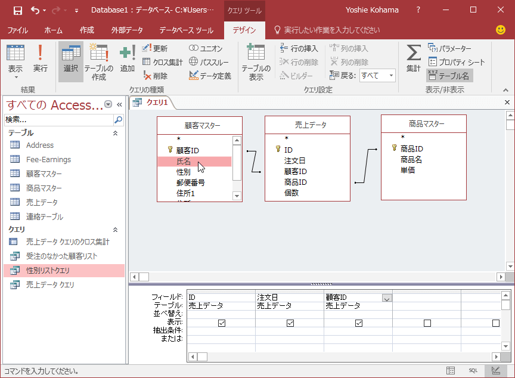Click the Σ 集計 totals button
The image size is (515, 378).
coord(414,58)
